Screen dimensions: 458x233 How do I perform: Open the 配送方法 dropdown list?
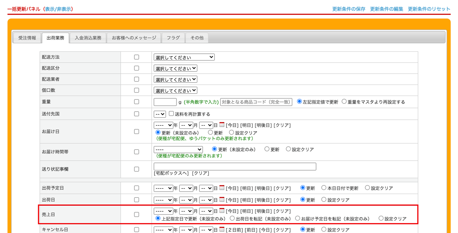point(184,57)
